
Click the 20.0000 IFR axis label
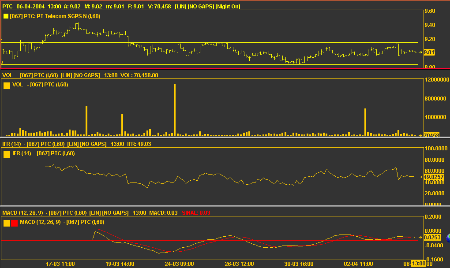click(435, 193)
